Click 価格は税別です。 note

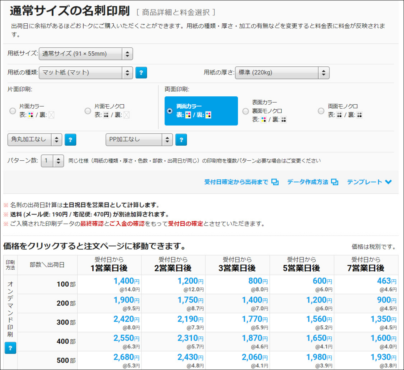374,247
